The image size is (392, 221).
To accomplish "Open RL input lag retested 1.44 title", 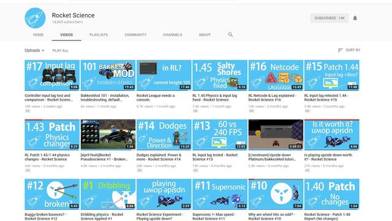I will tap(326, 98).
